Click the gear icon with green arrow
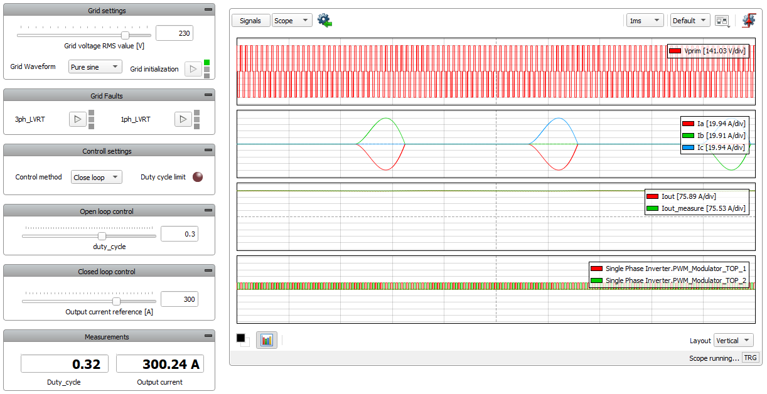Viewport: 767px width, 394px height. pyautogui.click(x=324, y=20)
